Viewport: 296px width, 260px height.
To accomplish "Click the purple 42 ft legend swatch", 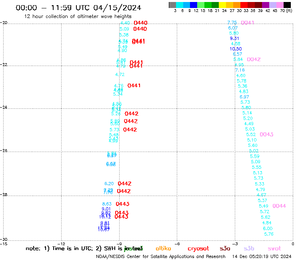I will click(x=265, y=5).
